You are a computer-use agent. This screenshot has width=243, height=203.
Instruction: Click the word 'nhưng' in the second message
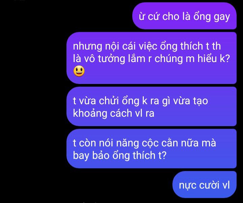point(87,47)
